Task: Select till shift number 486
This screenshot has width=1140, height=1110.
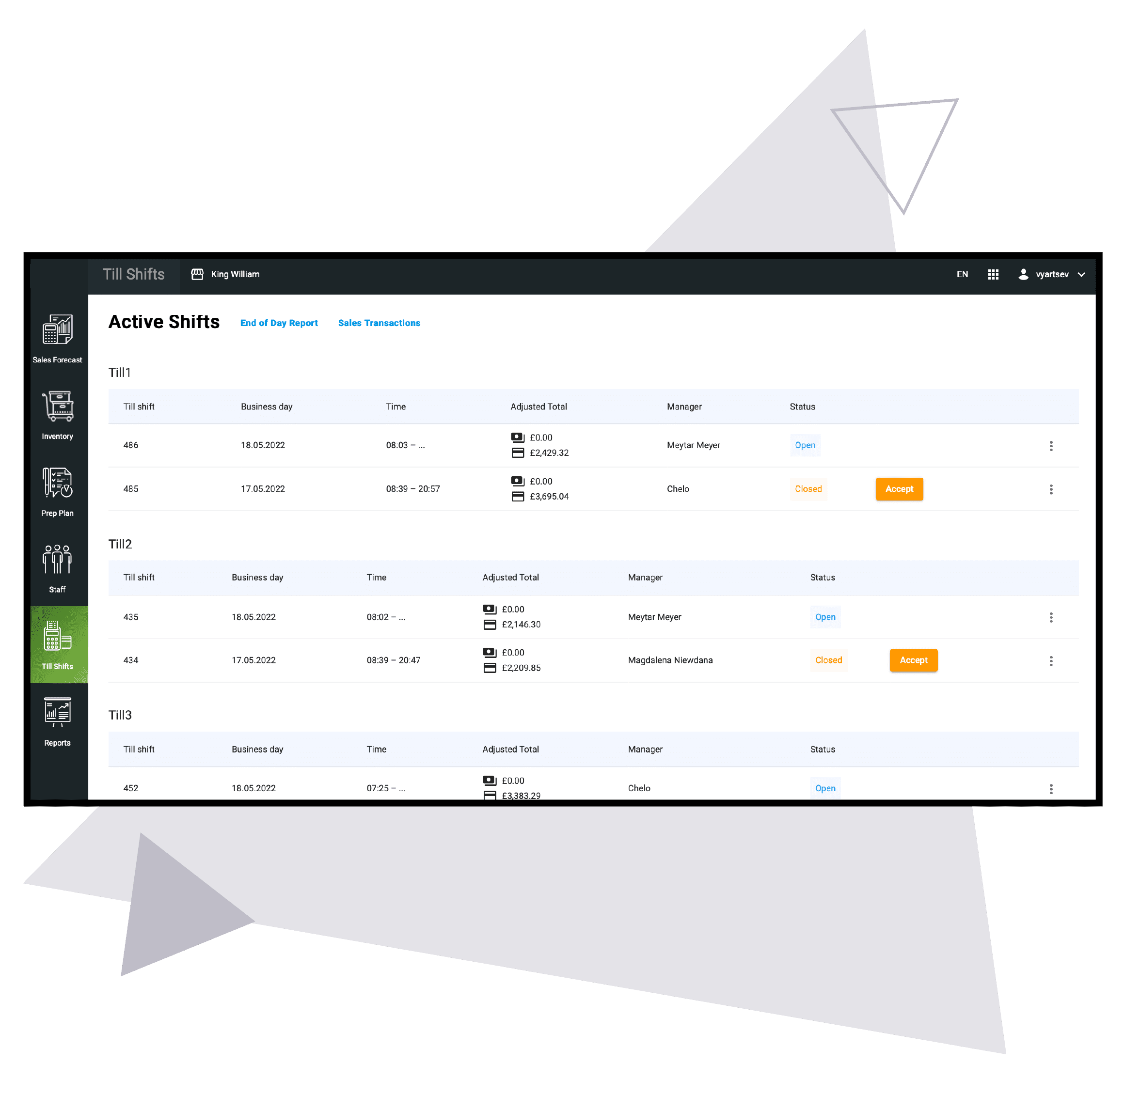Action: (x=131, y=446)
